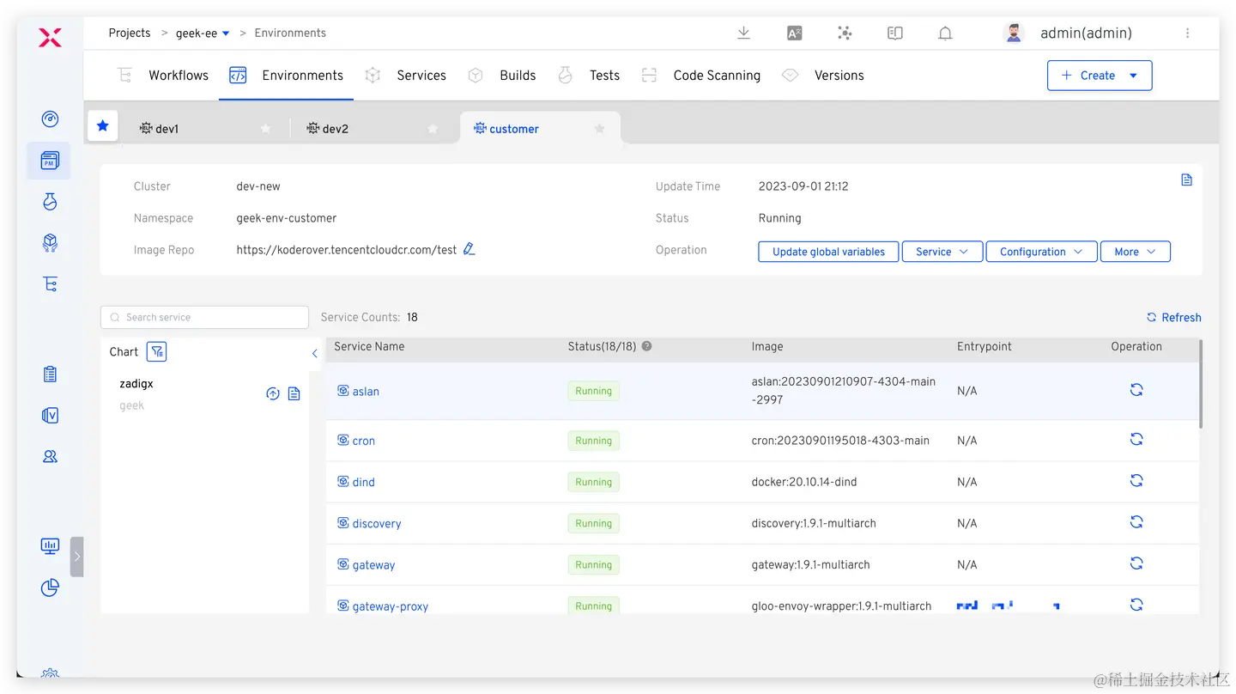
Task: Click the language translate icon
Action: tap(794, 33)
